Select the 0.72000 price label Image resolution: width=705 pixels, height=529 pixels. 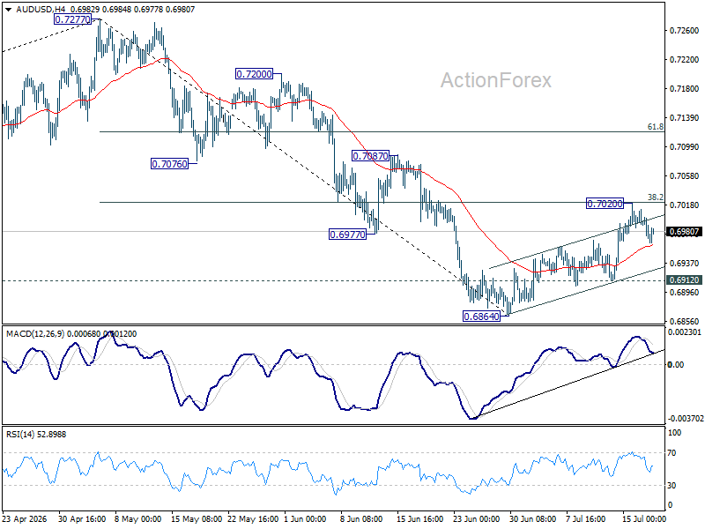coord(254,74)
